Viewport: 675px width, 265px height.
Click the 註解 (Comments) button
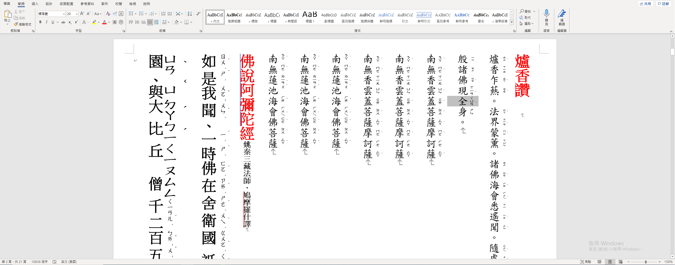pyautogui.click(x=663, y=4)
